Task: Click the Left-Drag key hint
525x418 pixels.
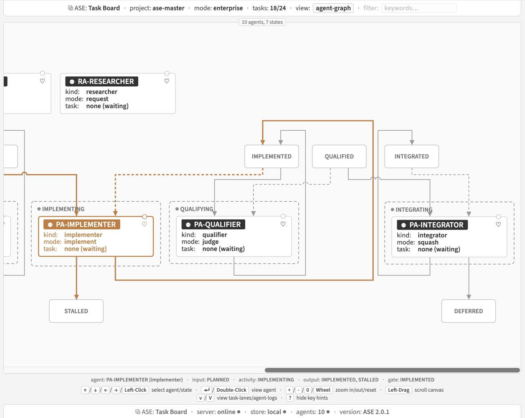Action: (x=399, y=390)
